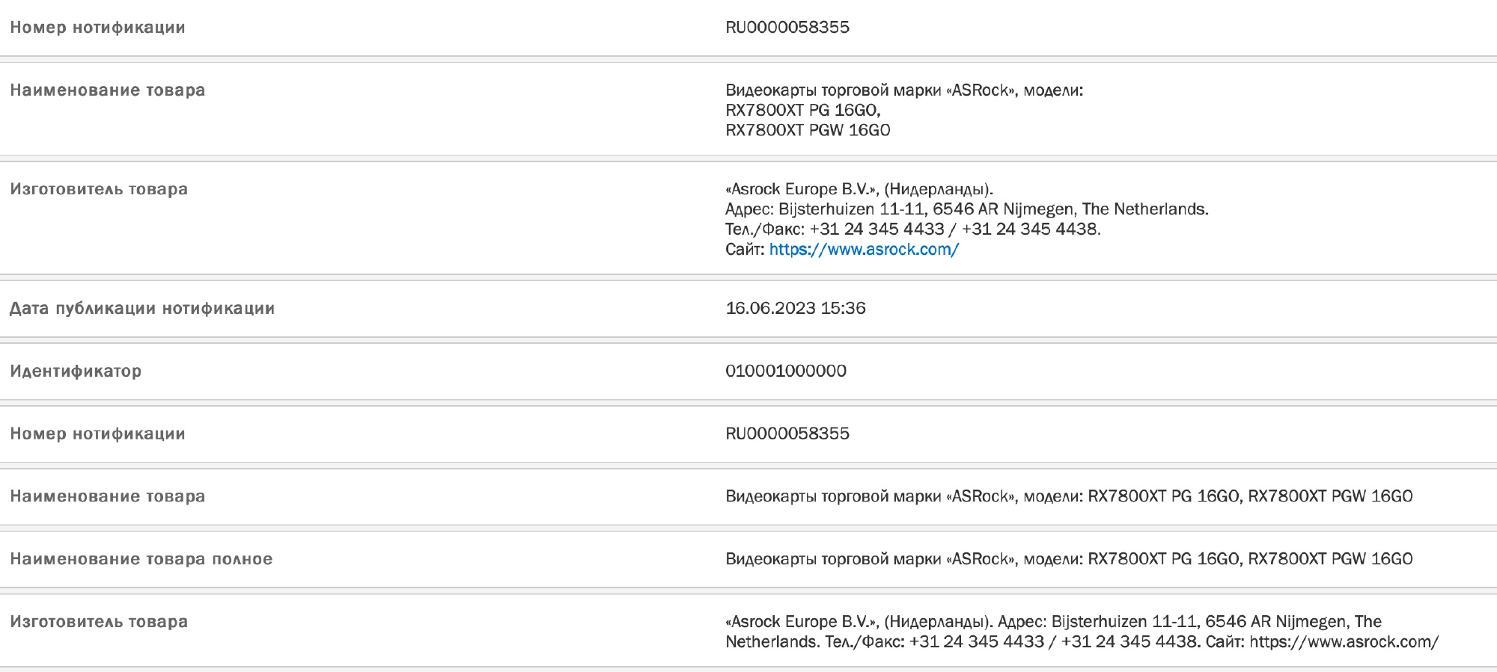Viewport: 1497px width, 672px height.
Task: Select the standalone "RX7800XT PG 16GO," model line
Action: point(802,110)
